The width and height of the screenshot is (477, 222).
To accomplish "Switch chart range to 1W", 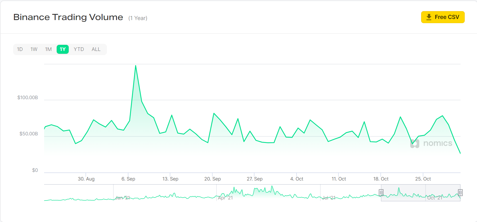I will click(x=34, y=49).
